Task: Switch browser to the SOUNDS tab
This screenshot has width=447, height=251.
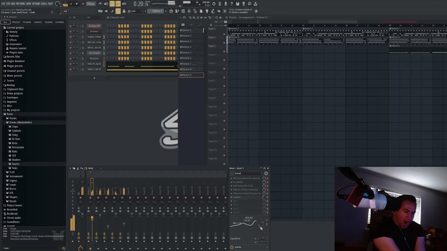Action: click(x=49, y=22)
